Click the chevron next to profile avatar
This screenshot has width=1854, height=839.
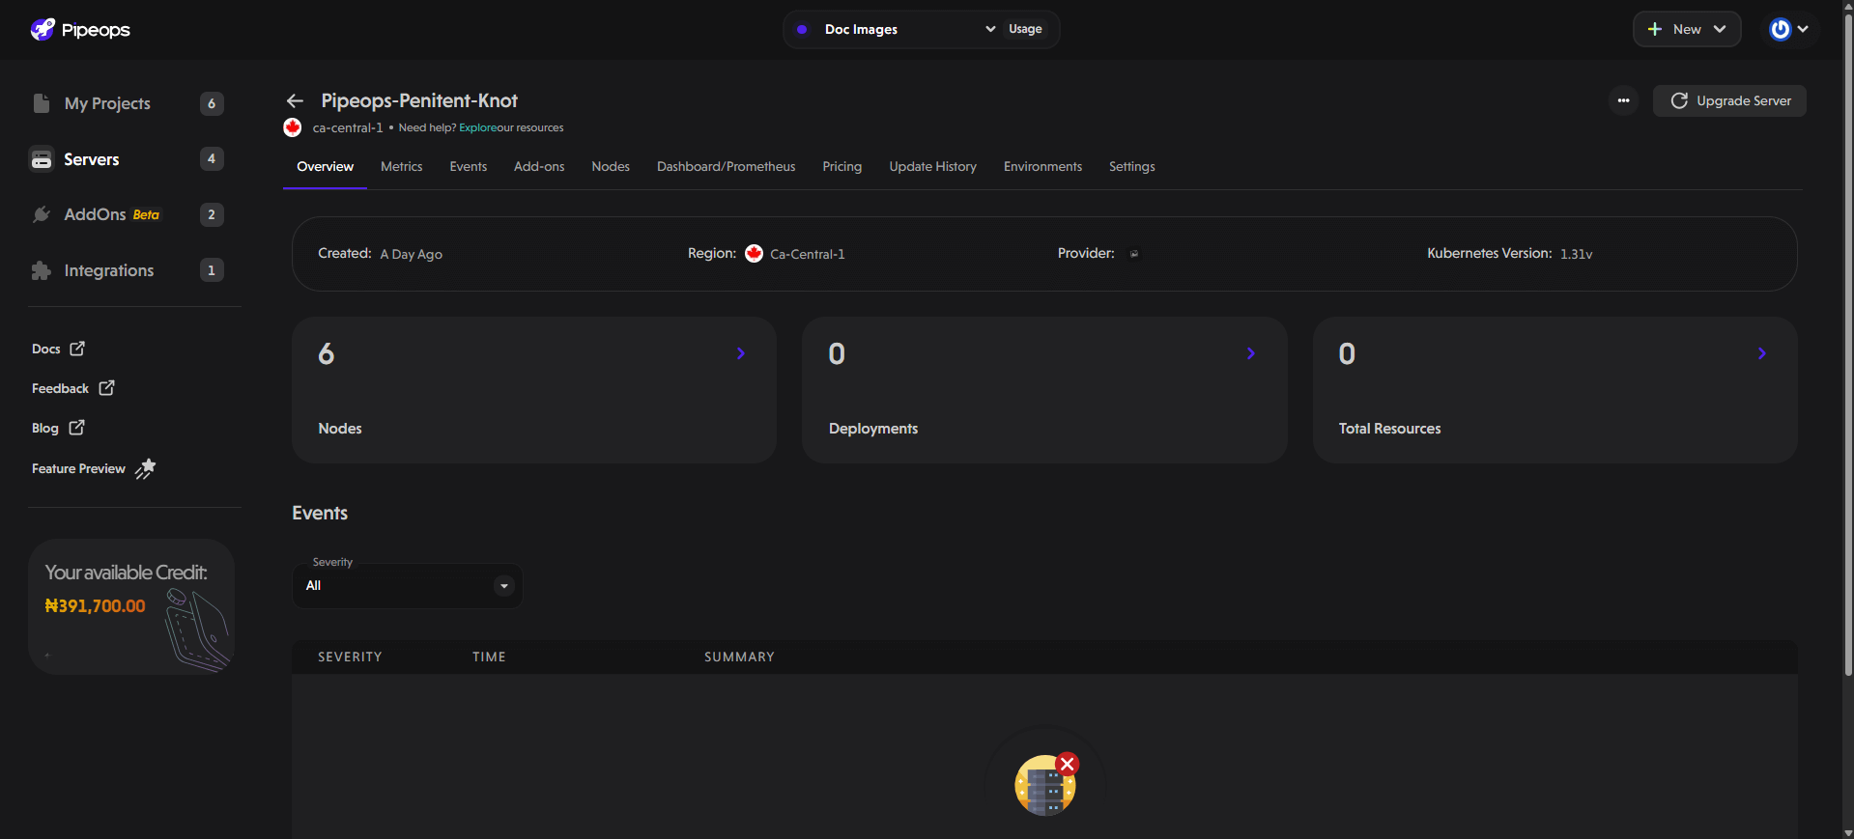(1803, 29)
